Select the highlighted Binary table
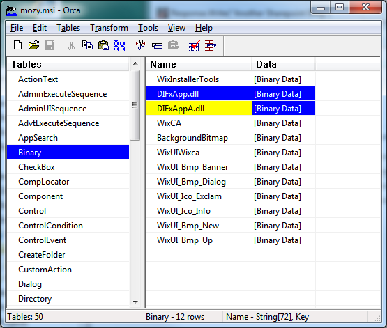Image resolution: width=387 pixels, height=328 pixels. coord(68,153)
